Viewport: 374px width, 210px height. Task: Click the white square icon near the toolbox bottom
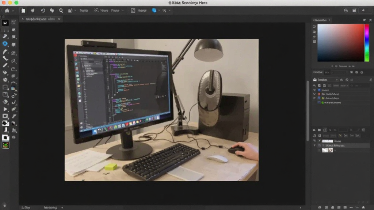[x=5, y=137]
